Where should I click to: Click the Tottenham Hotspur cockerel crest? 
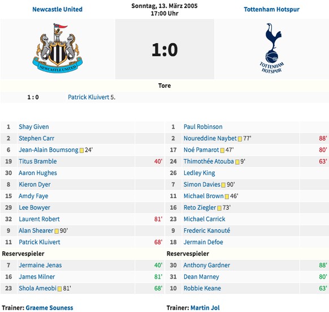coord(271,48)
